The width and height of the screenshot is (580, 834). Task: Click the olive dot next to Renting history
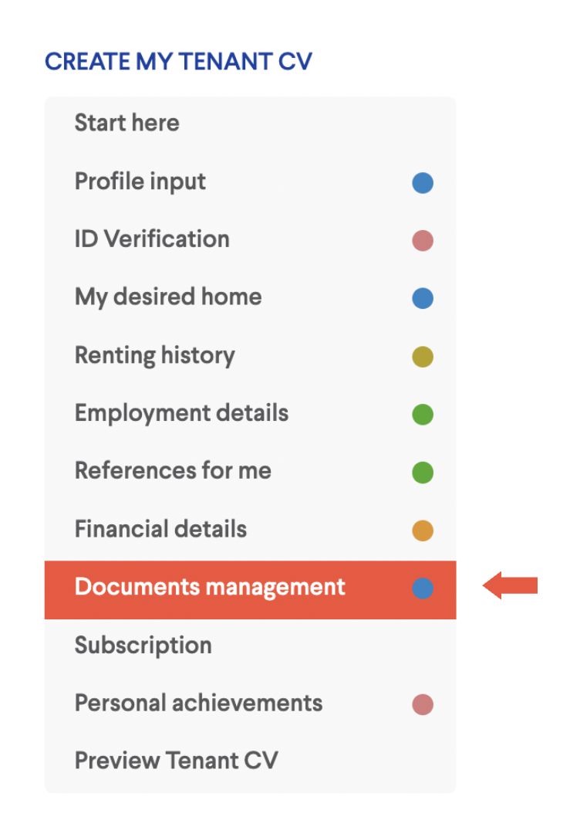[423, 356]
